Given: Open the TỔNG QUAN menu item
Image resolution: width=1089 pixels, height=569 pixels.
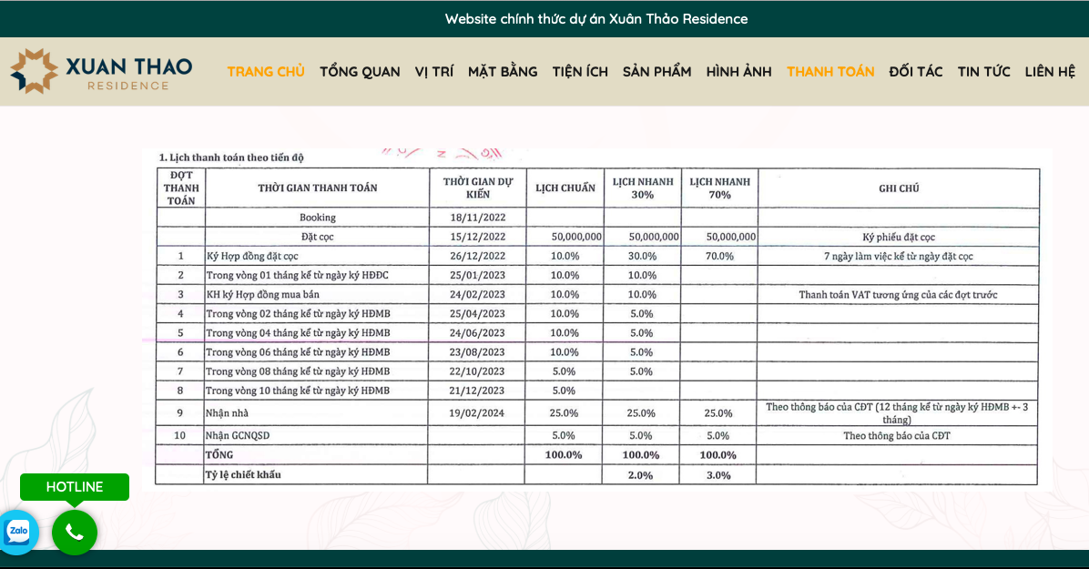Looking at the screenshot, I should [x=360, y=72].
